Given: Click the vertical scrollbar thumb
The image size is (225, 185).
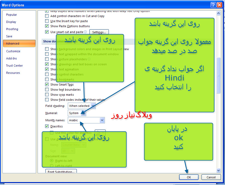Looking at the screenshot, I should [218, 75].
